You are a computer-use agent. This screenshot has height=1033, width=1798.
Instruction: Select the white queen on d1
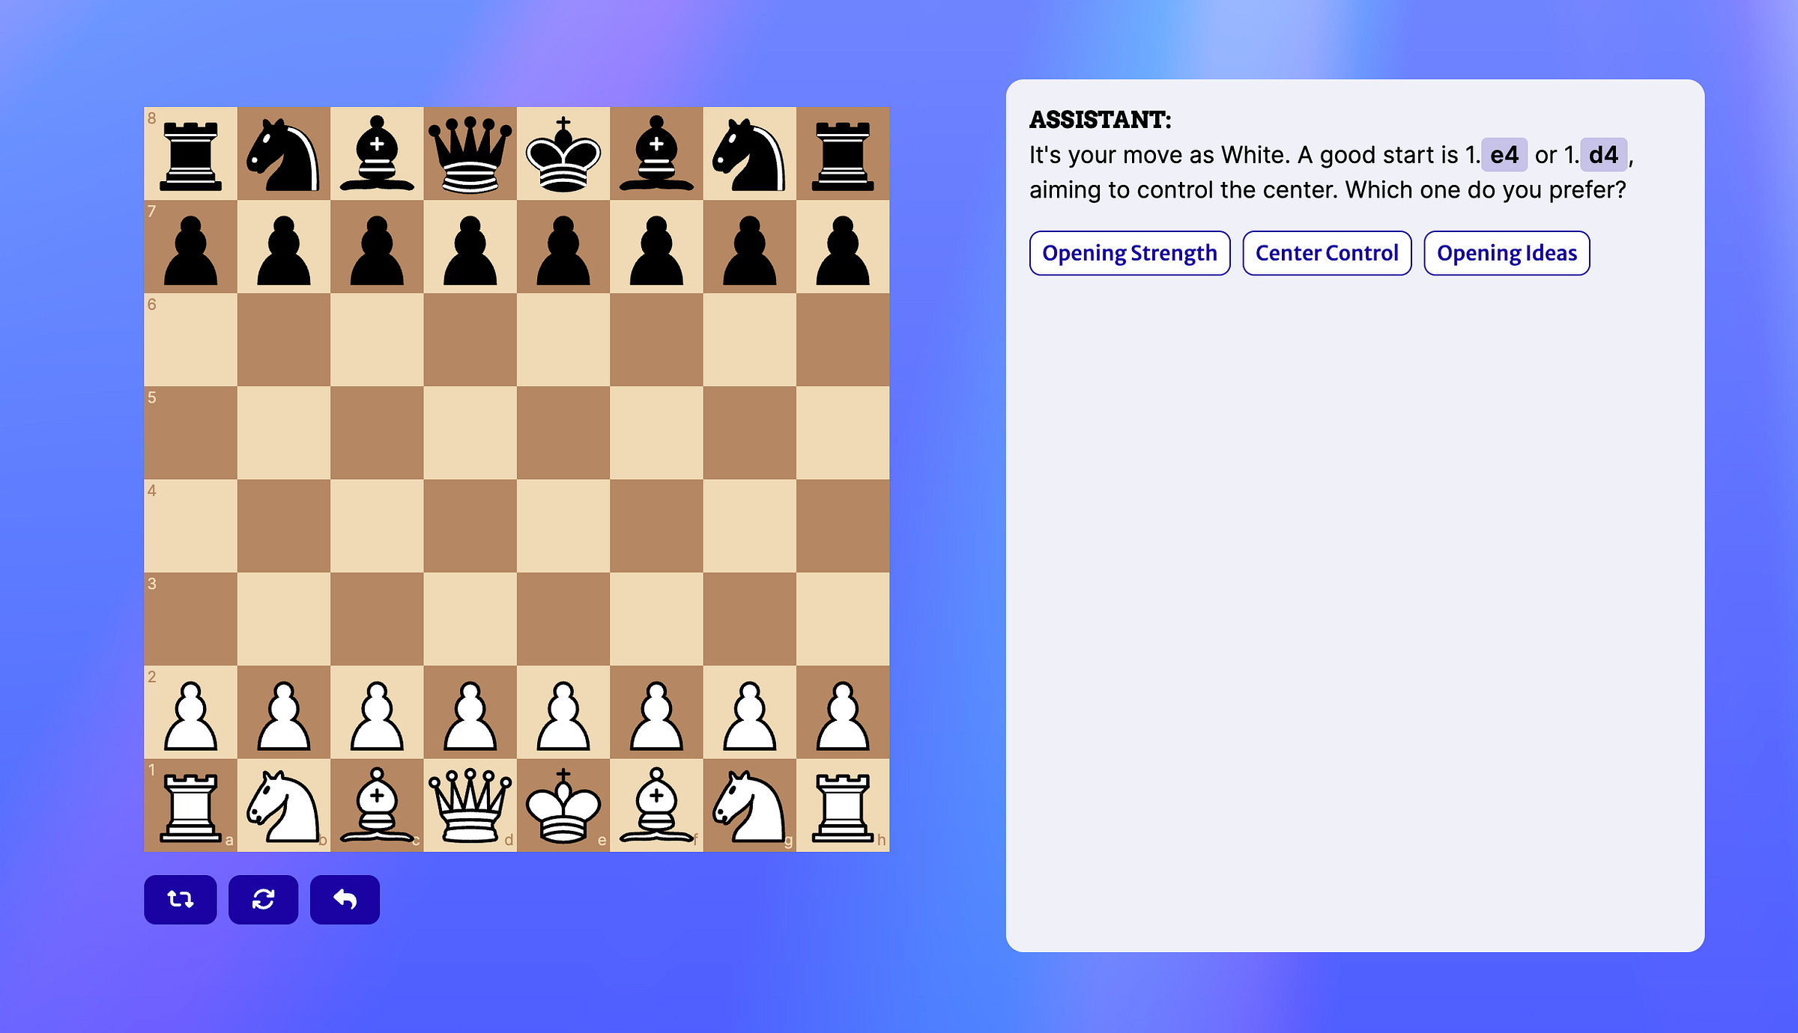point(470,805)
